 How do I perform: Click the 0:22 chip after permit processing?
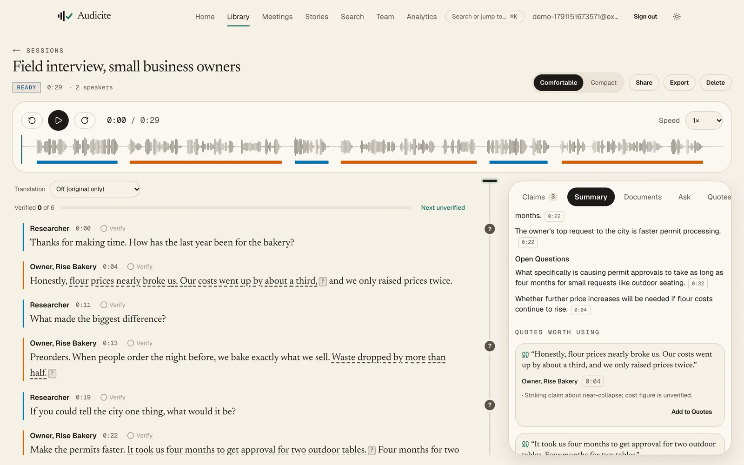coord(528,242)
